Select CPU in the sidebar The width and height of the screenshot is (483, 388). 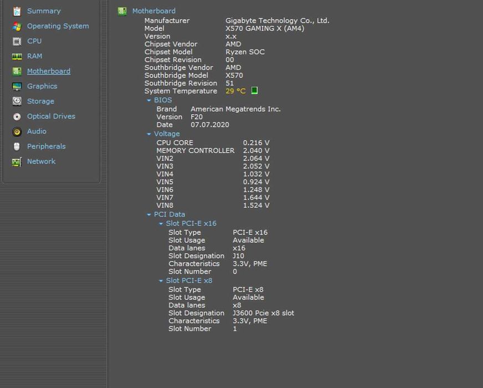[x=34, y=41]
